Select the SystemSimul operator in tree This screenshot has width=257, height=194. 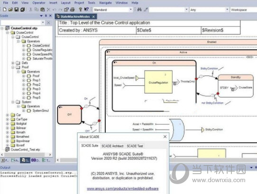40,111
